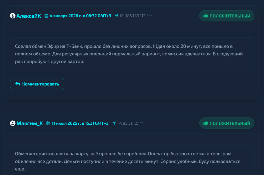Image resolution: width=264 pixels, height=175 pixels.
Task: Click the date 4 января 2026 г. в 06:32
Action: click(x=80, y=16)
